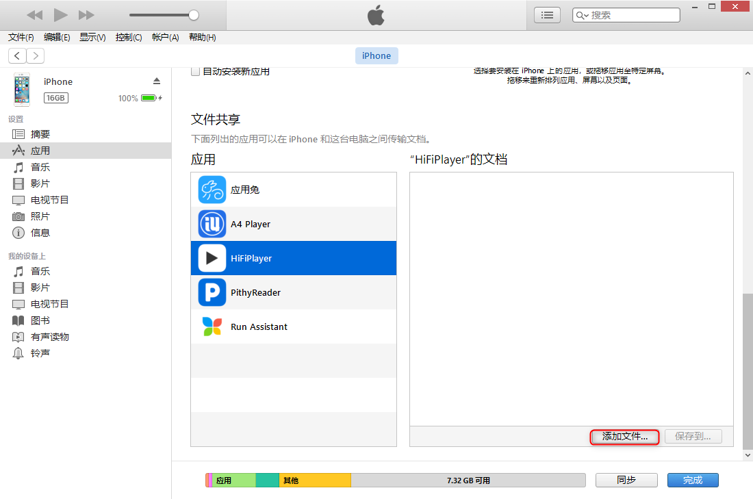Click the 16GB capacity label

pyautogui.click(x=56, y=98)
